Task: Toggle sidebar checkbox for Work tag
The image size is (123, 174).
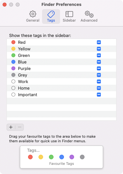Action: click(x=99, y=81)
